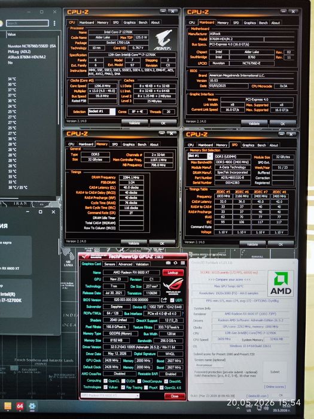Screen dimensions: 314x419
Task: Click the volume speaker tray icon
Action: point(266,408)
